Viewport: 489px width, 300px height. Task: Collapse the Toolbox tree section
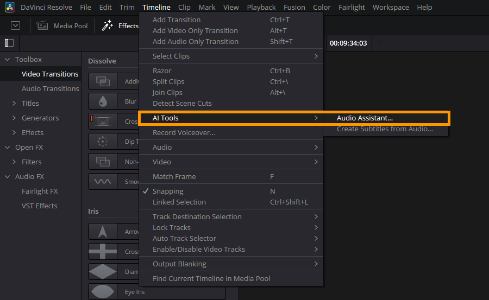[8, 59]
